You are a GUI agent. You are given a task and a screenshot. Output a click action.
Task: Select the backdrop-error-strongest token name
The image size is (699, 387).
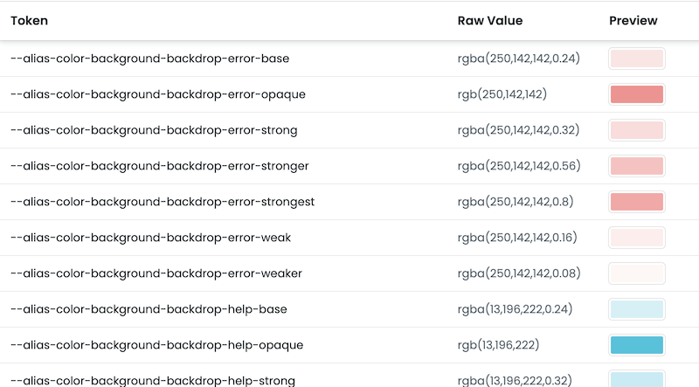coord(163,202)
